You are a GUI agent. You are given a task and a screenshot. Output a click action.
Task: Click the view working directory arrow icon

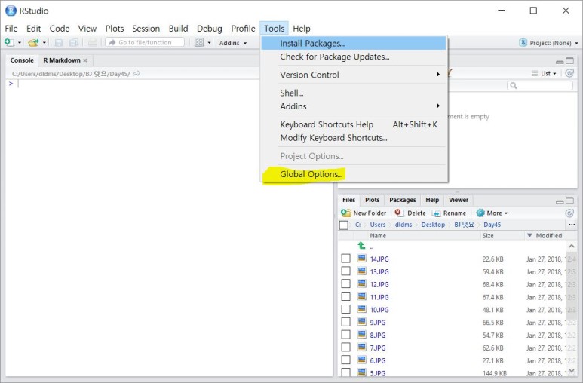137,74
